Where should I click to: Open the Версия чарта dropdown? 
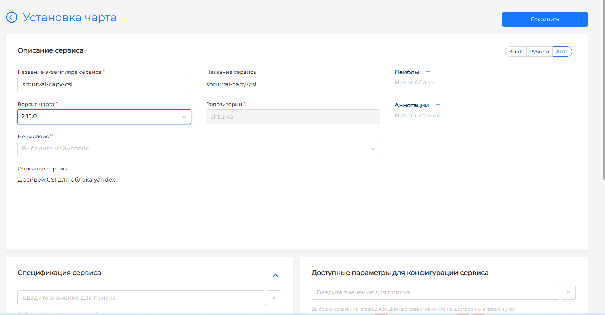[x=104, y=117]
